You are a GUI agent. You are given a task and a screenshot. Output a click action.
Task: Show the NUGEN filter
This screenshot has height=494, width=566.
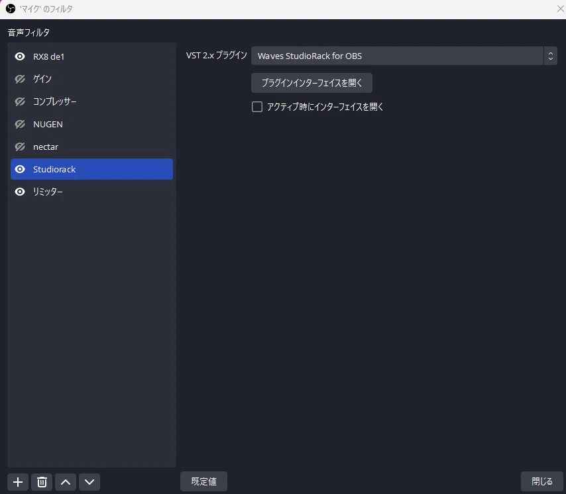coord(20,124)
